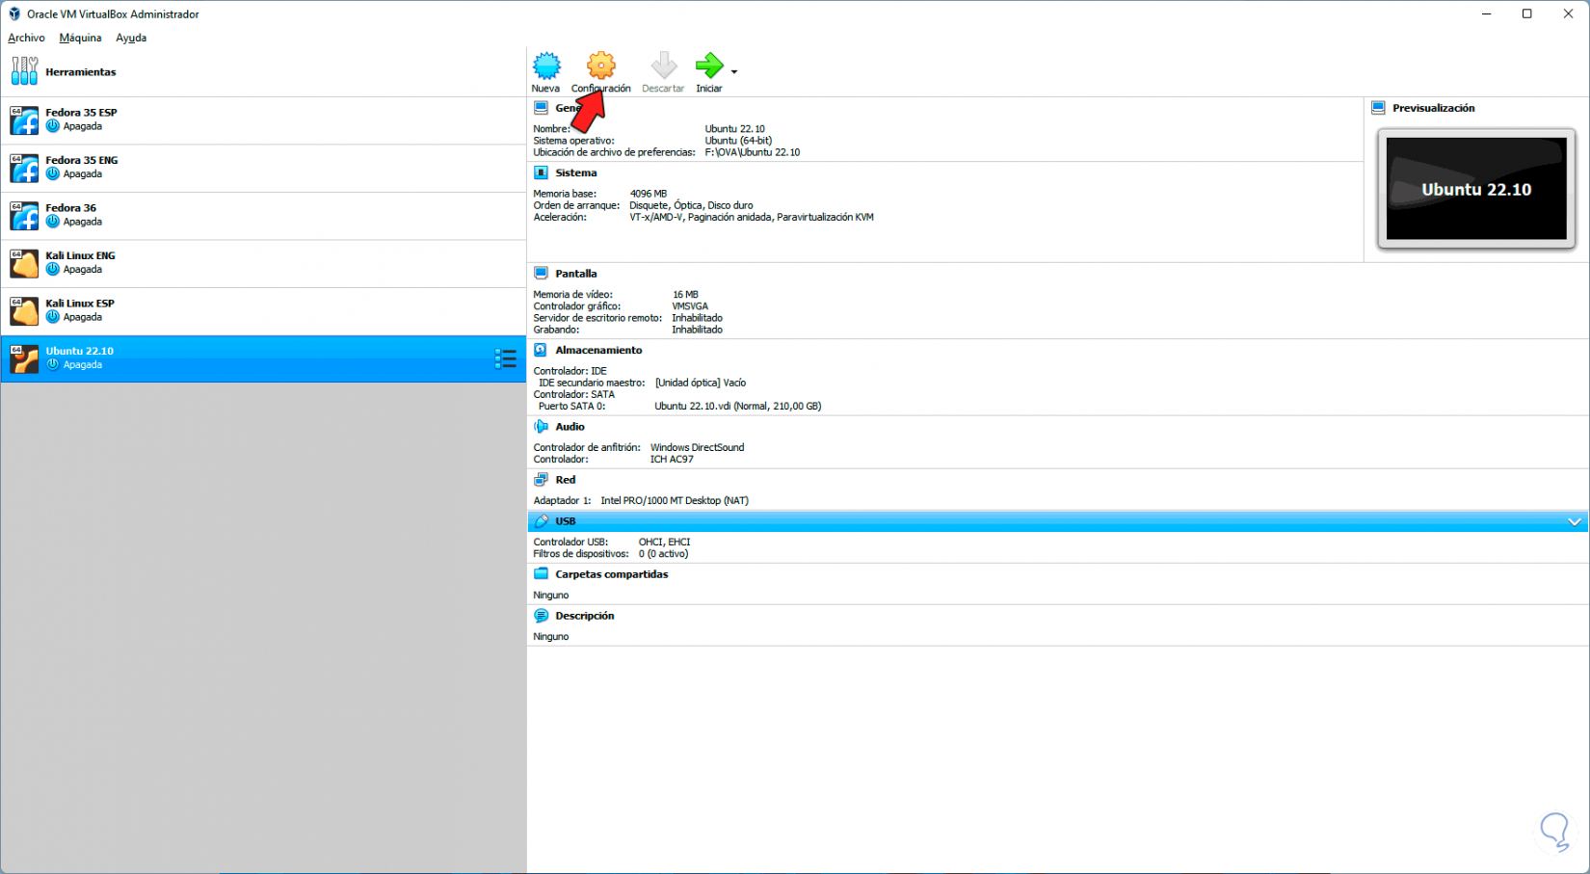The height and width of the screenshot is (874, 1590).
Task: Click the Fedora 35 ESP machine icon
Action: 24,120
